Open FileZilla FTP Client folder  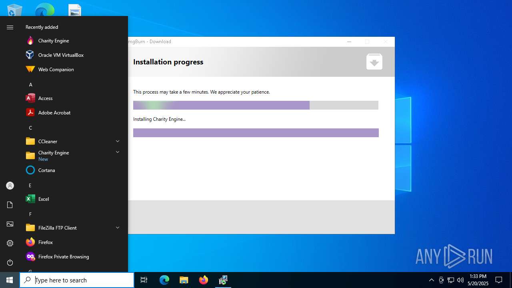[x=73, y=228]
